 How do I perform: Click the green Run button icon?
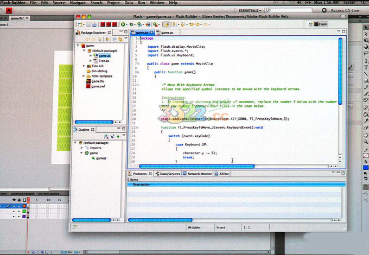click(123, 24)
